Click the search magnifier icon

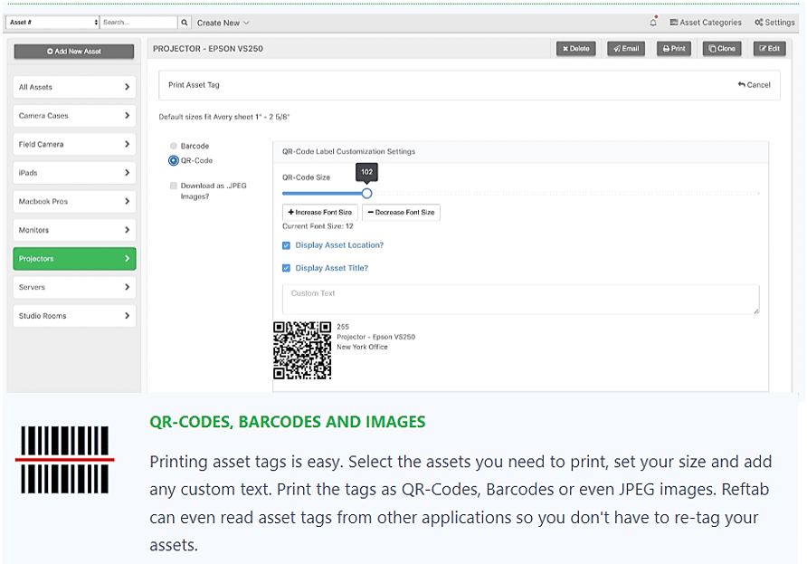(x=185, y=23)
